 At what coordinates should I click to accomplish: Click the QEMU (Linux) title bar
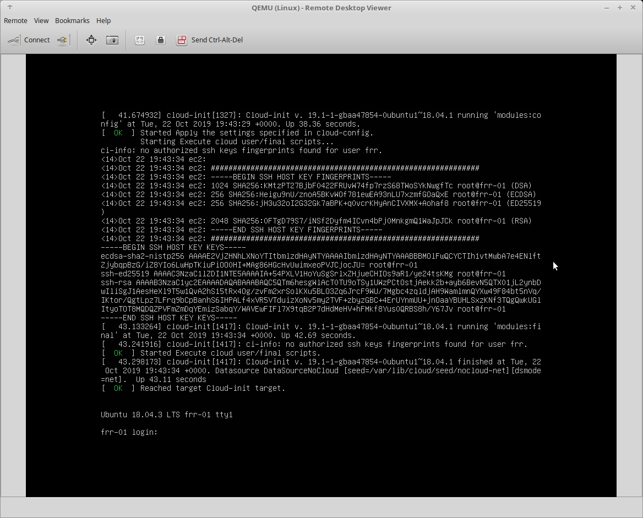point(321,7)
